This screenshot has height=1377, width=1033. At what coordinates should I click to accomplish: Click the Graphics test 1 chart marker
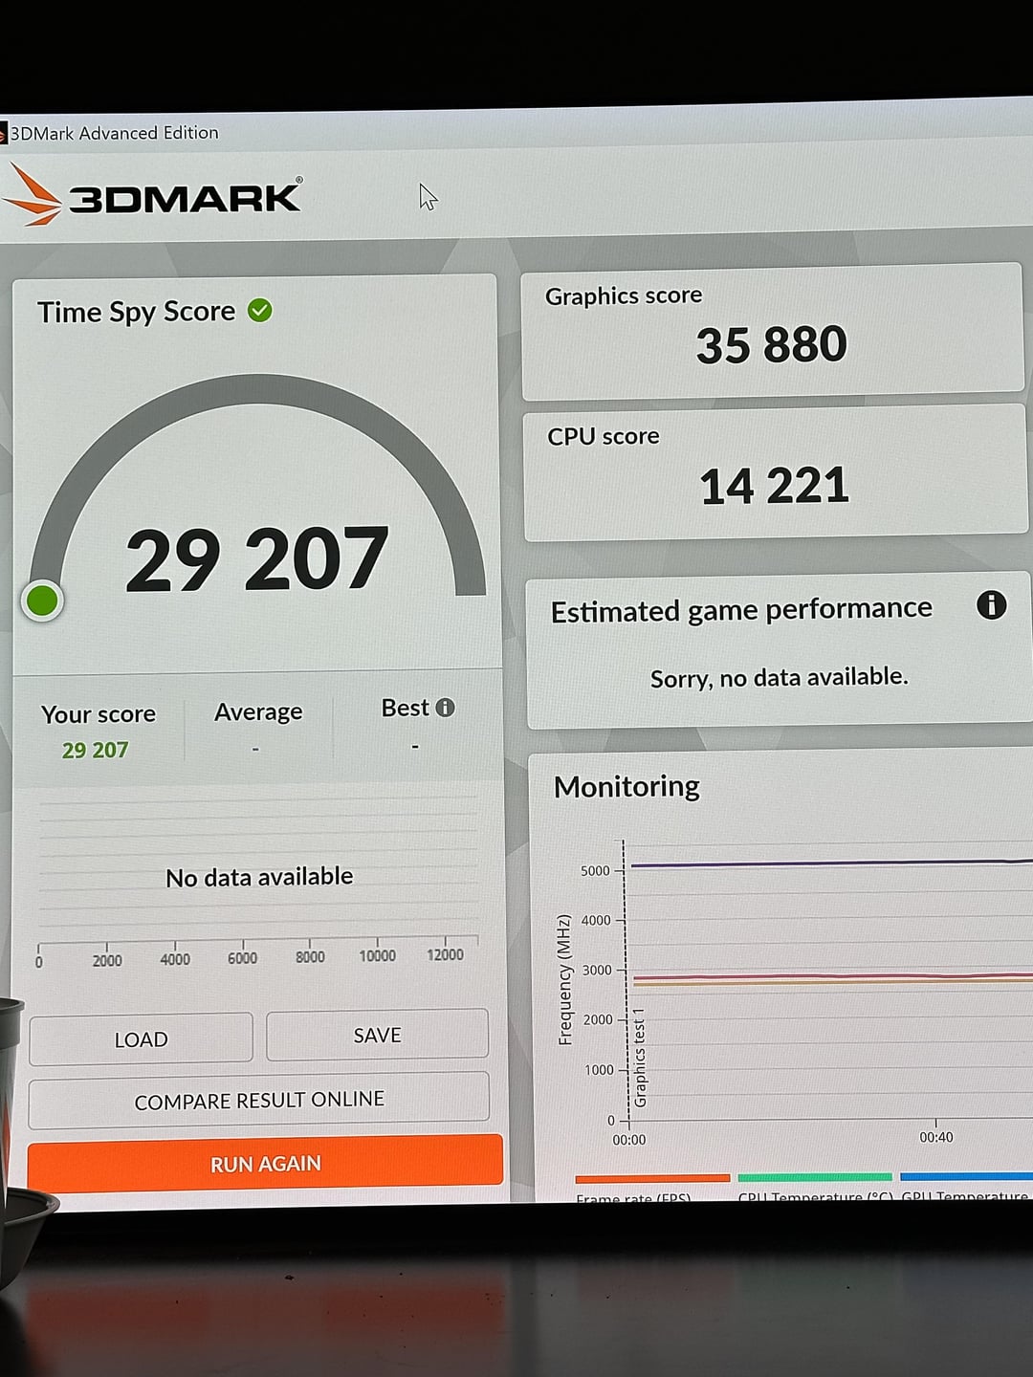640,1058
